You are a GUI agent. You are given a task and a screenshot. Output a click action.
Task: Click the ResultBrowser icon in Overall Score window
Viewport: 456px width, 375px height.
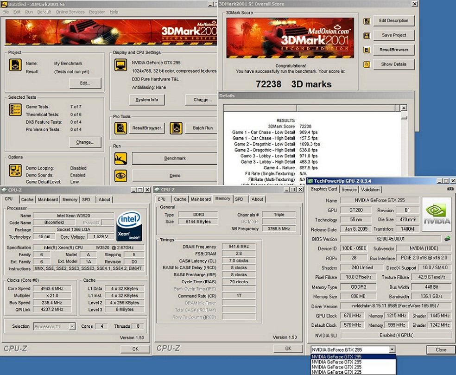point(367,50)
